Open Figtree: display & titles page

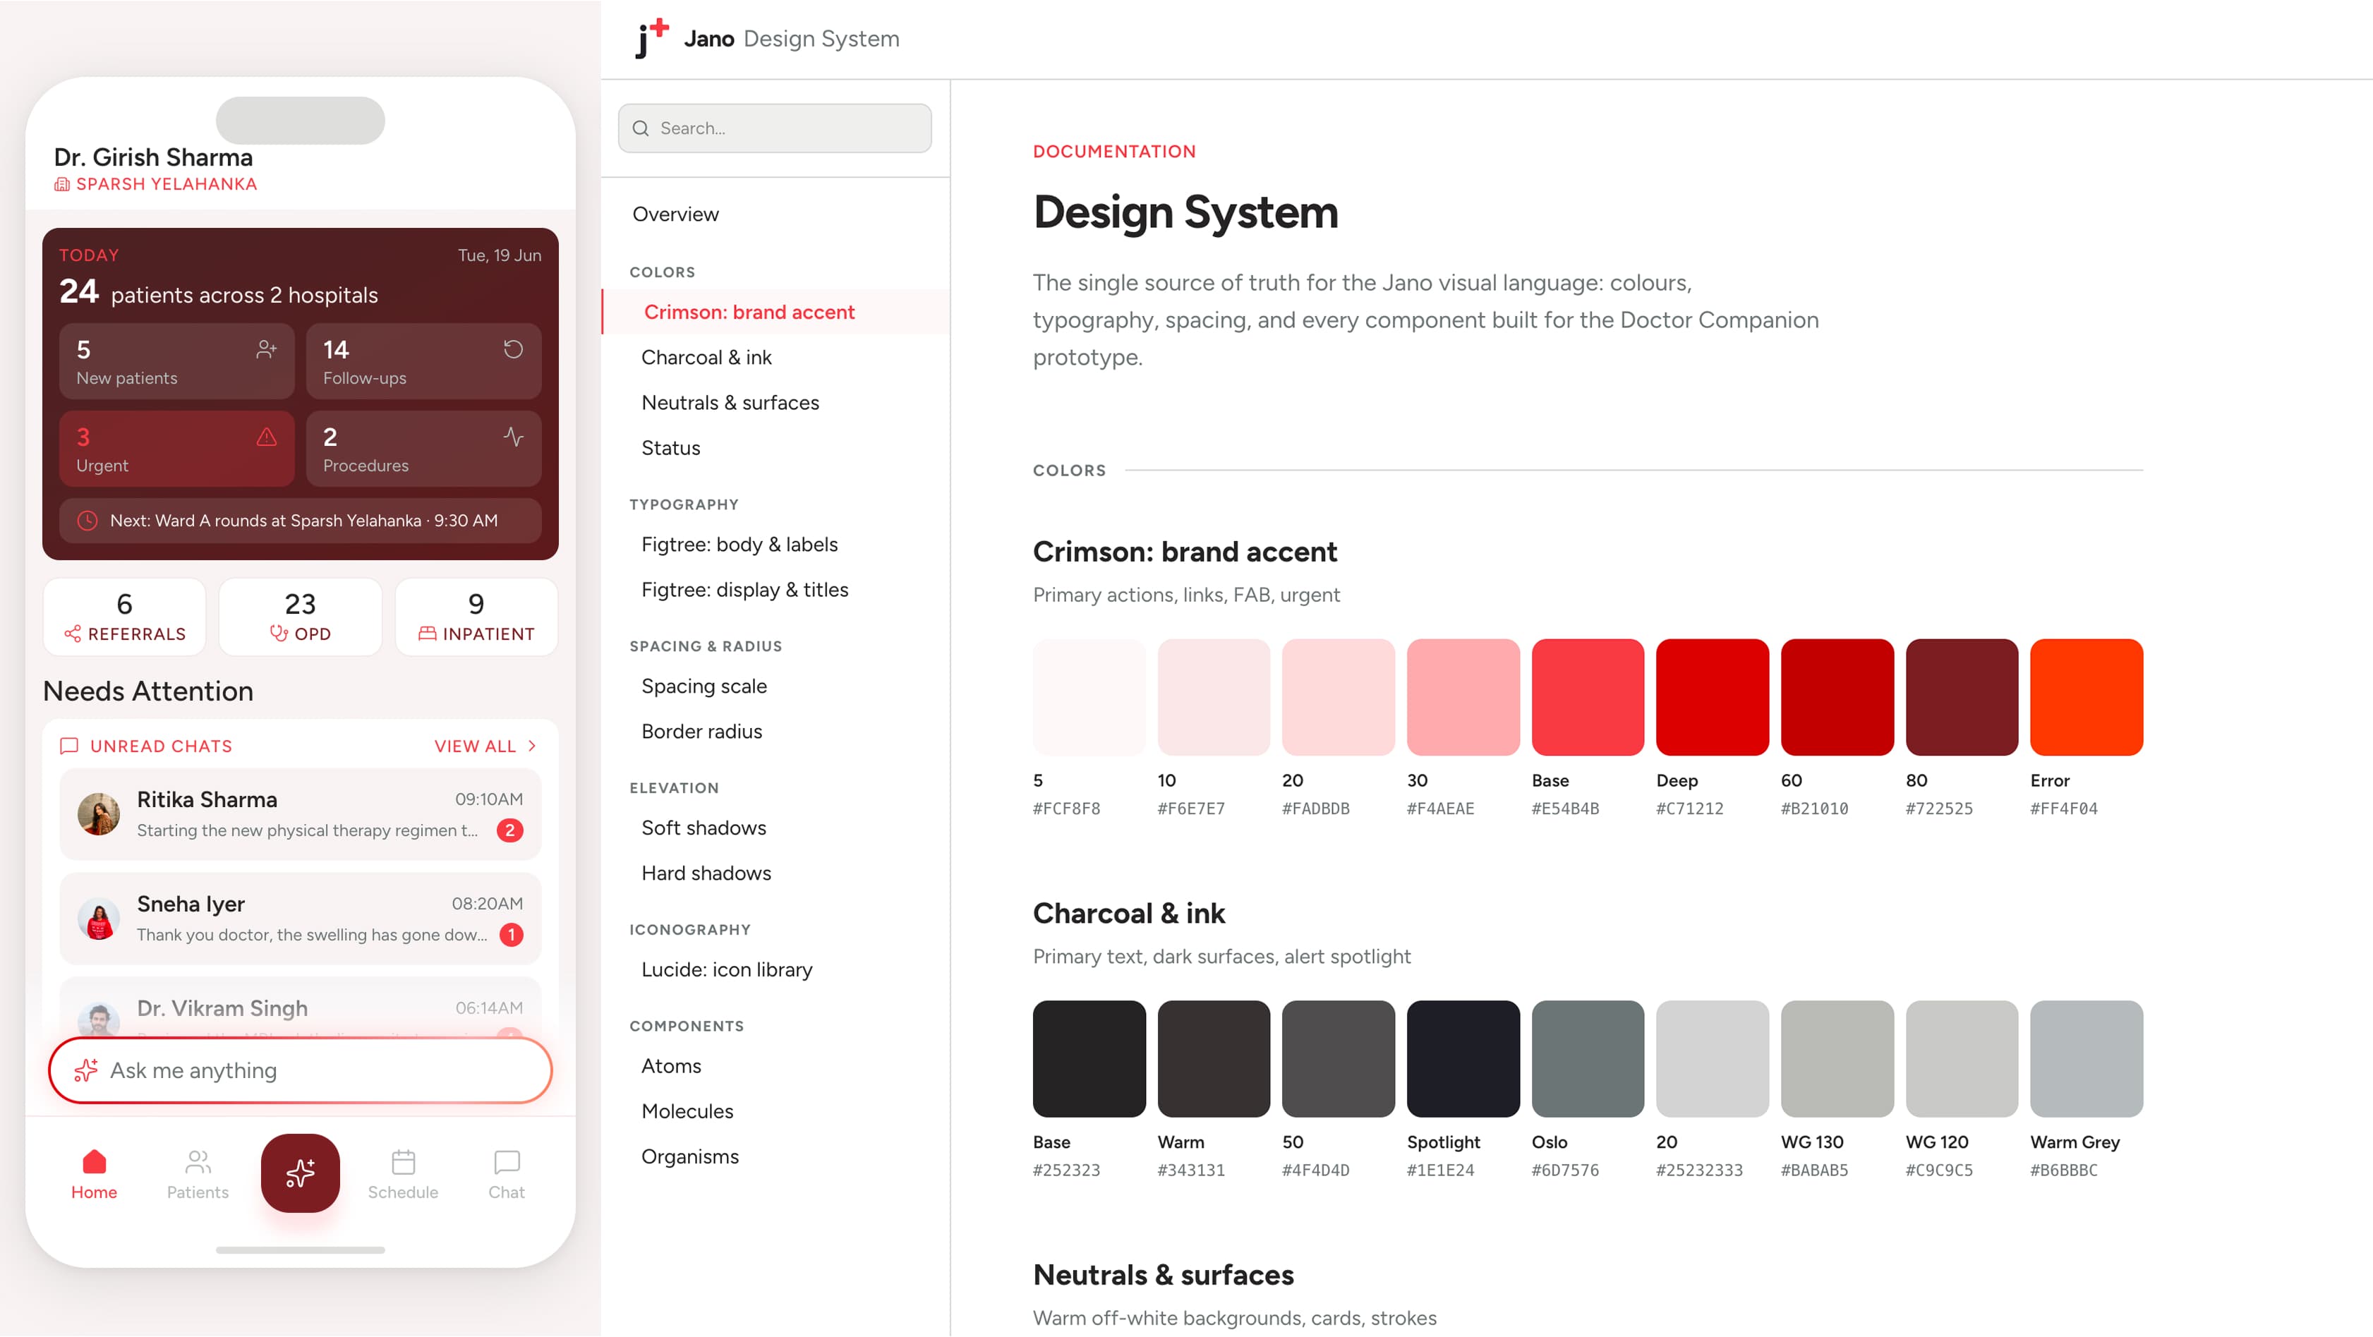(x=744, y=589)
